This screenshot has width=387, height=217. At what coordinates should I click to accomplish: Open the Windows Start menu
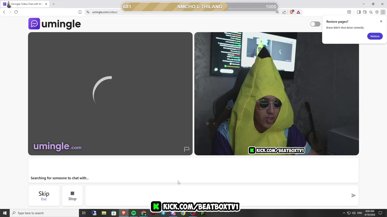tap(5, 213)
